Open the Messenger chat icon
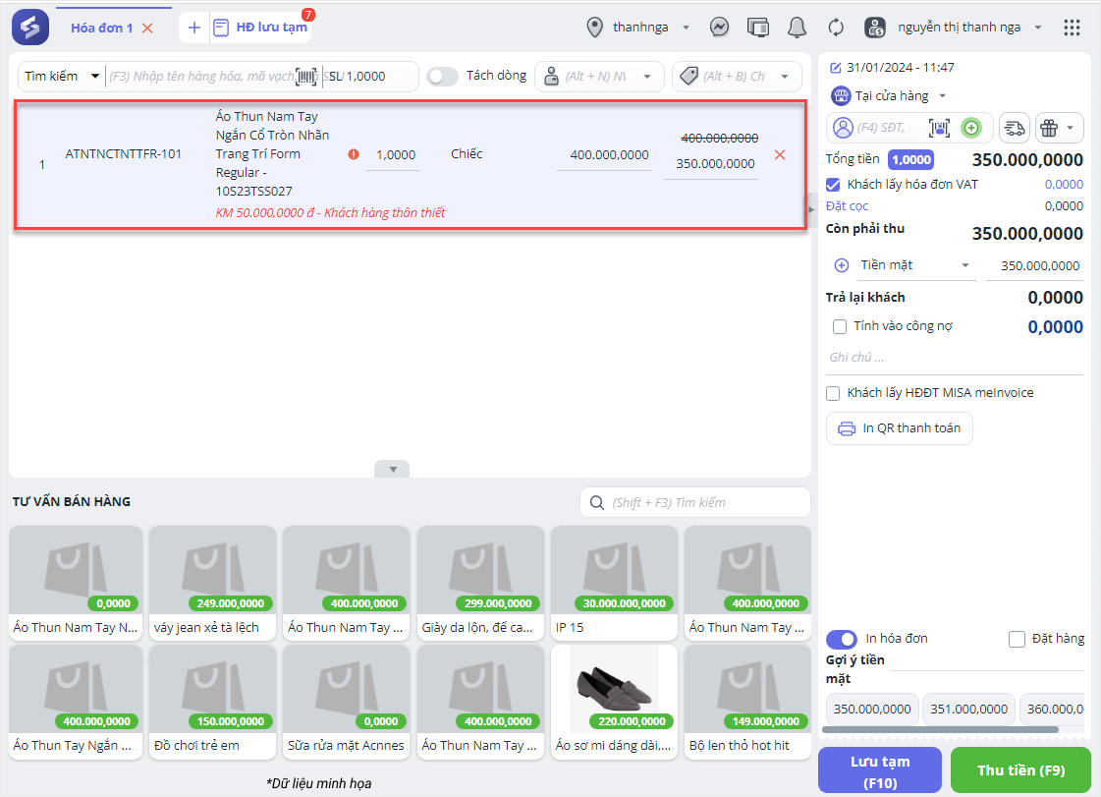 pyautogui.click(x=720, y=28)
